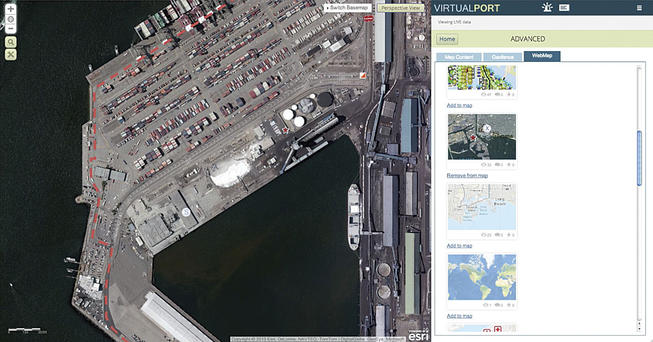This screenshot has height=342, width=653.
Task: Click the red no-entry marker on map
Action: click(368, 19)
